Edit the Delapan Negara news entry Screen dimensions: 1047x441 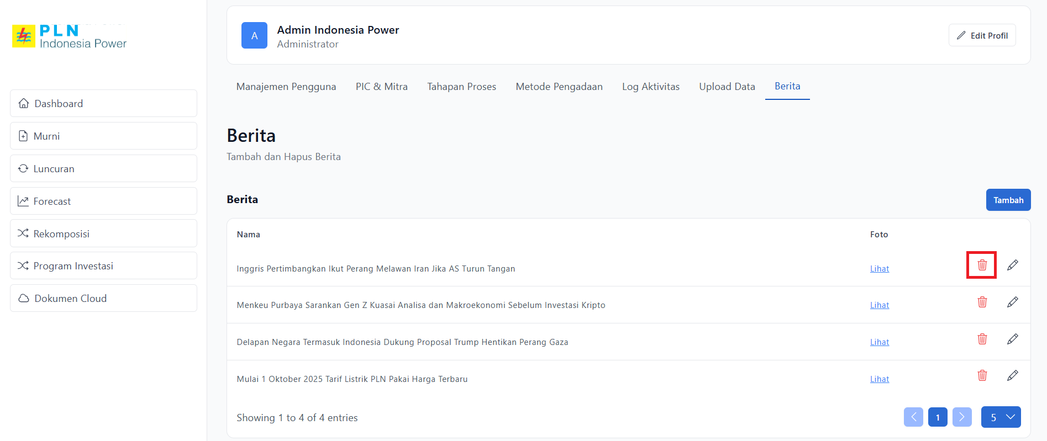coord(1012,339)
